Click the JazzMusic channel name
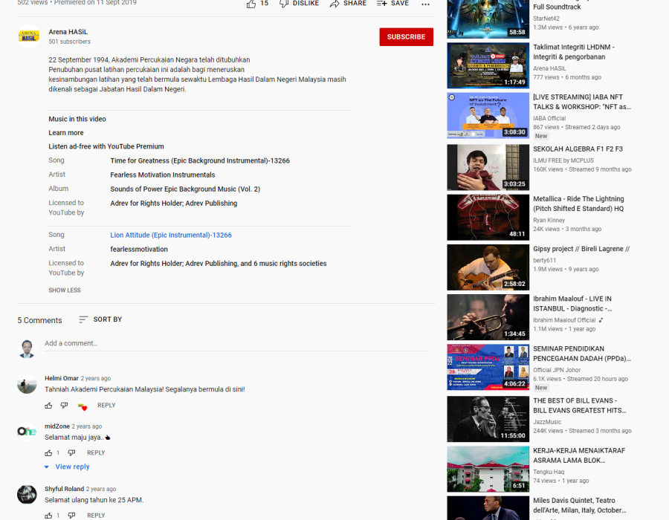 tap(547, 422)
